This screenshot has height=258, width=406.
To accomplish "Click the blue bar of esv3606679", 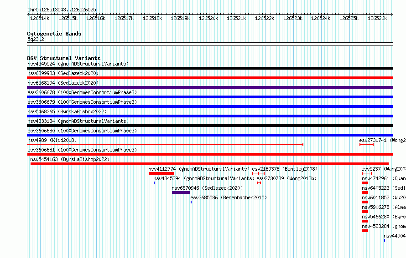I will tap(210, 106).
